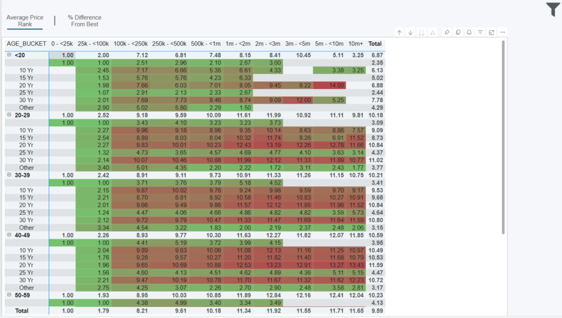562x318 pixels.
Task: Collapse the 20-29 age bucket row
Action: [x=9, y=115]
